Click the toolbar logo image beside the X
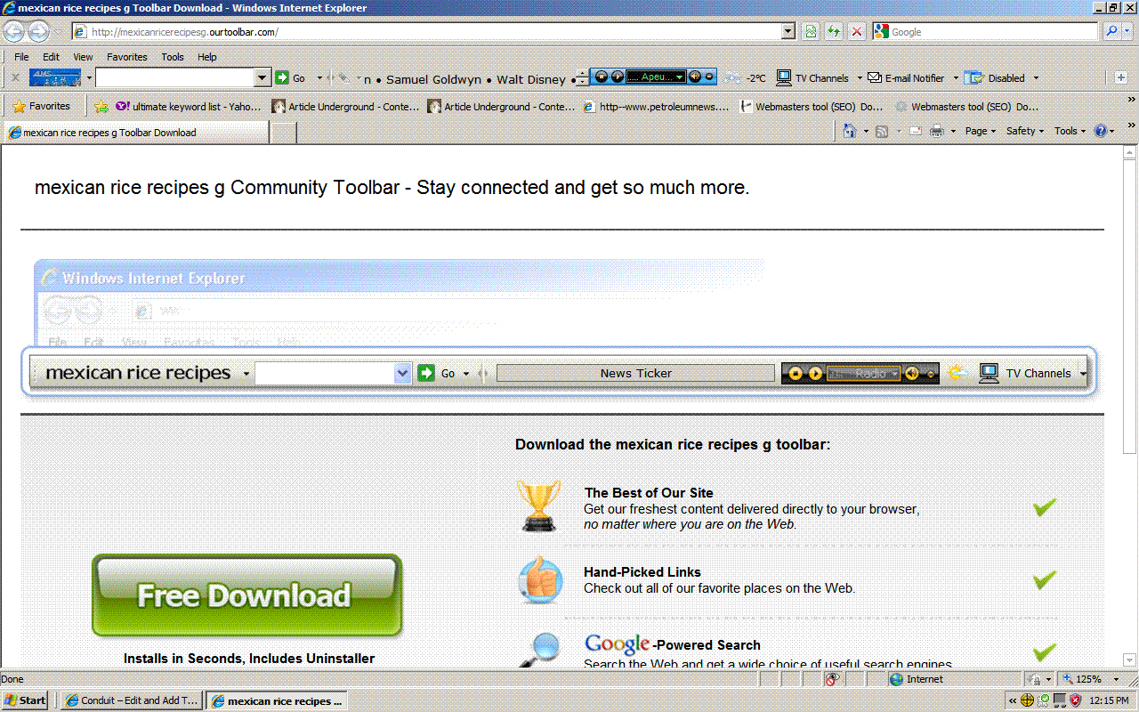 [x=55, y=77]
